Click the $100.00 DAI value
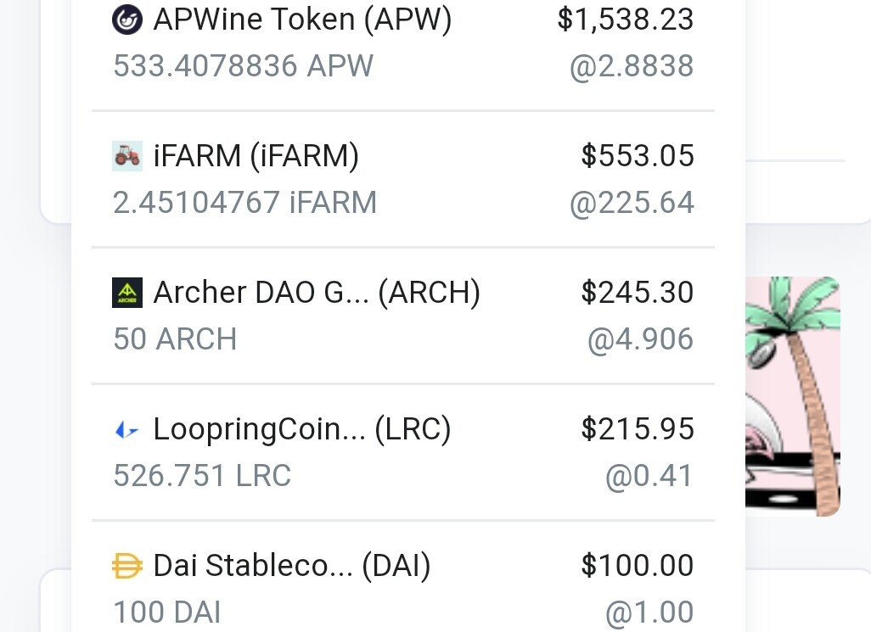Screen dimensions: 871x632 pyautogui.click(x=638, y=566)
